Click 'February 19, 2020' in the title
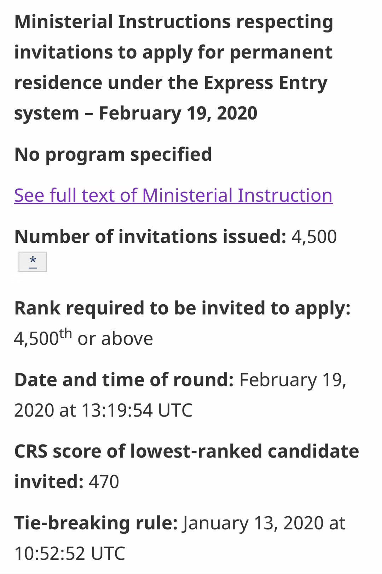The width and height of the screenshot is (382, 574). (x=178, y=114)
